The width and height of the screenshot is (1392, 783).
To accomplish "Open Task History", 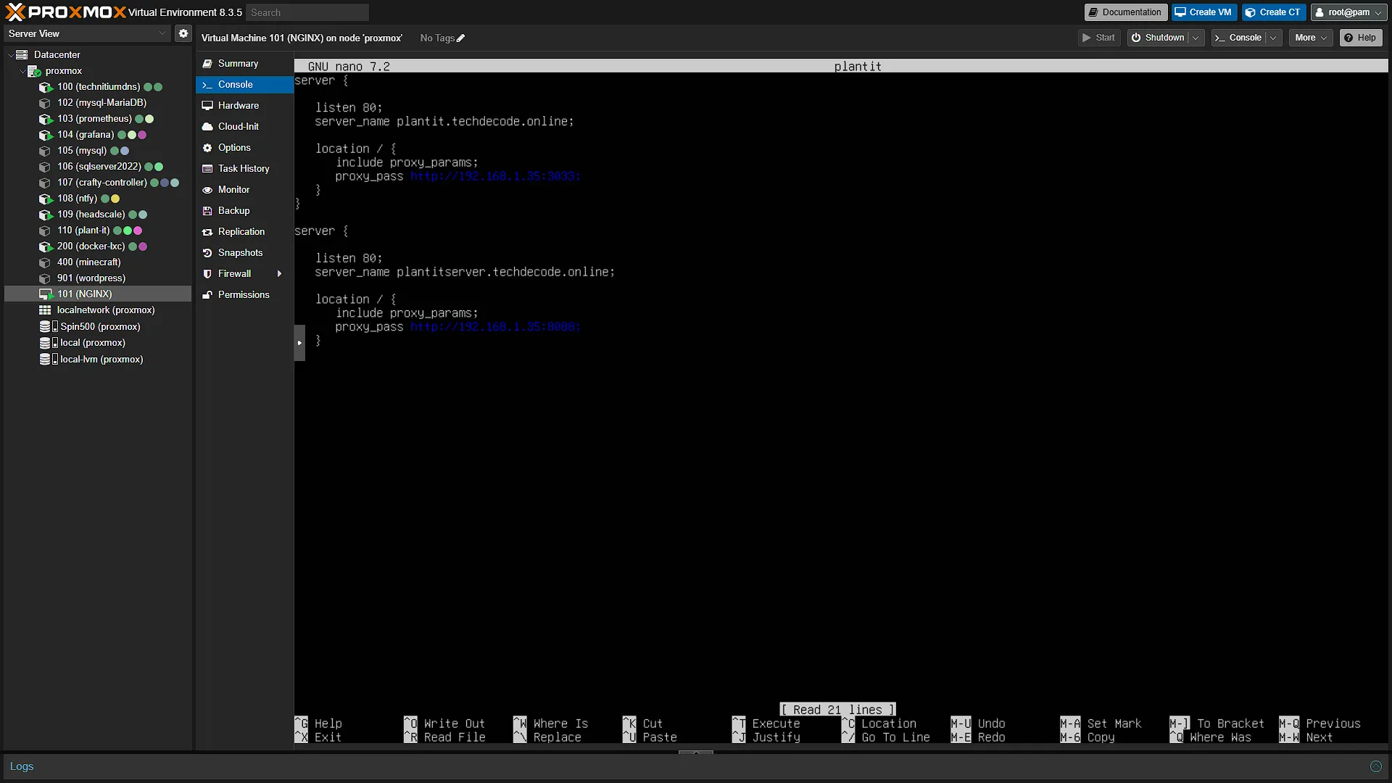I will point(244,169).
